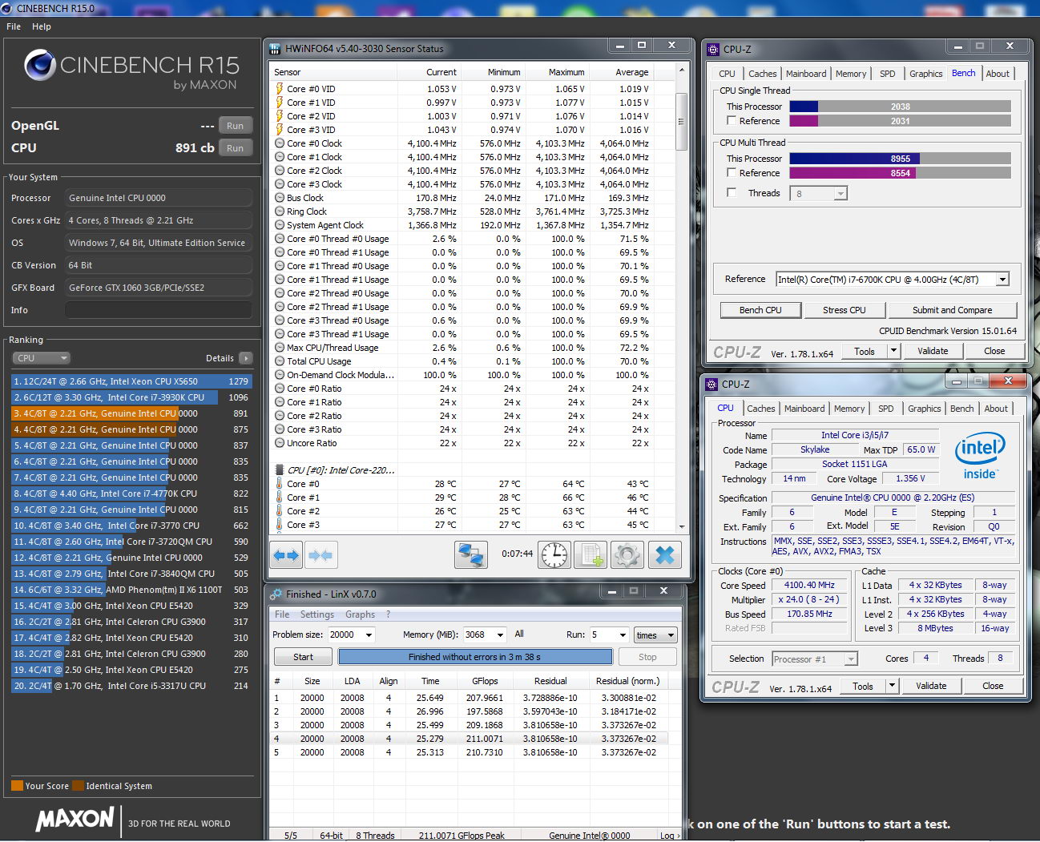
Task: Click the LinX title bar icon
Action: (276, 594)
